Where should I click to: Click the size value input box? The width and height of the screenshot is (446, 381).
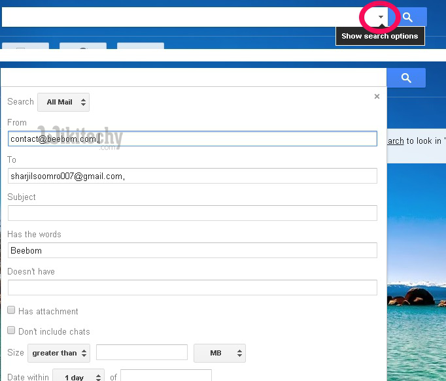142,353
